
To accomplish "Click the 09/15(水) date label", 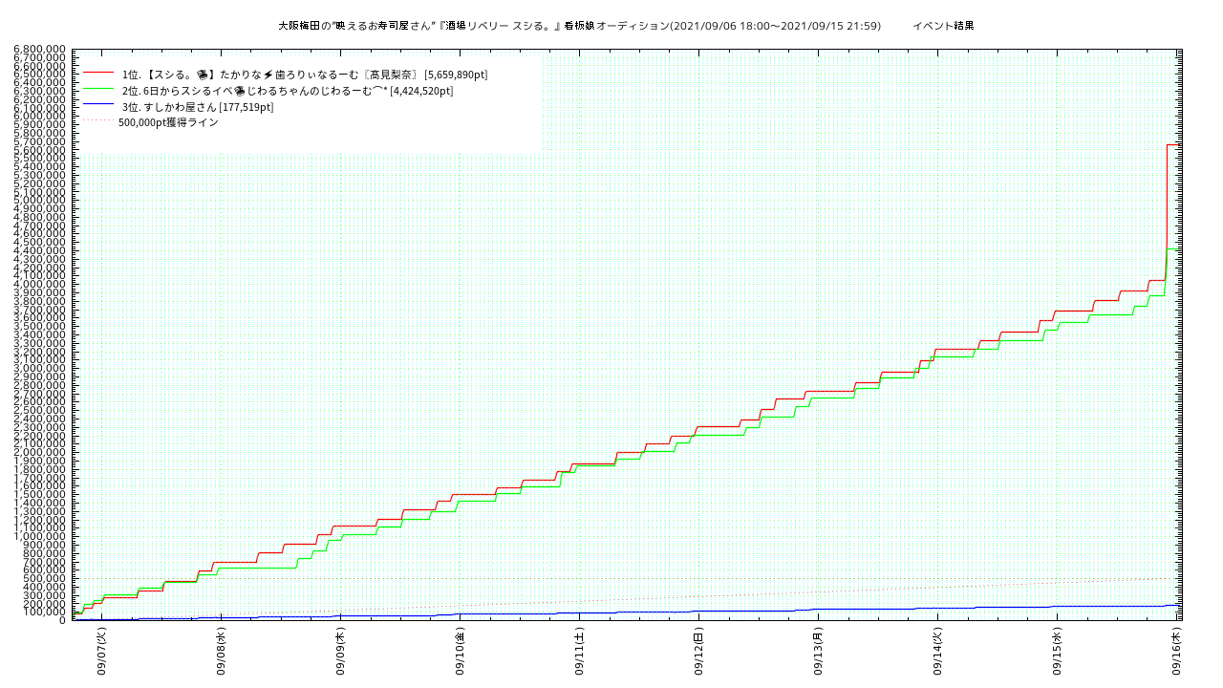I will (x=1057, y=650).
